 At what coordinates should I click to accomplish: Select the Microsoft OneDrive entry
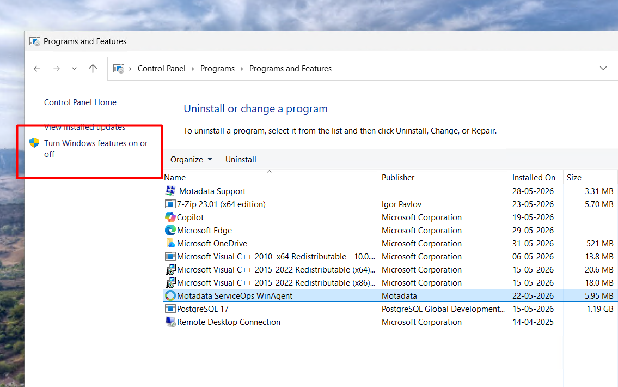[212, 244]
